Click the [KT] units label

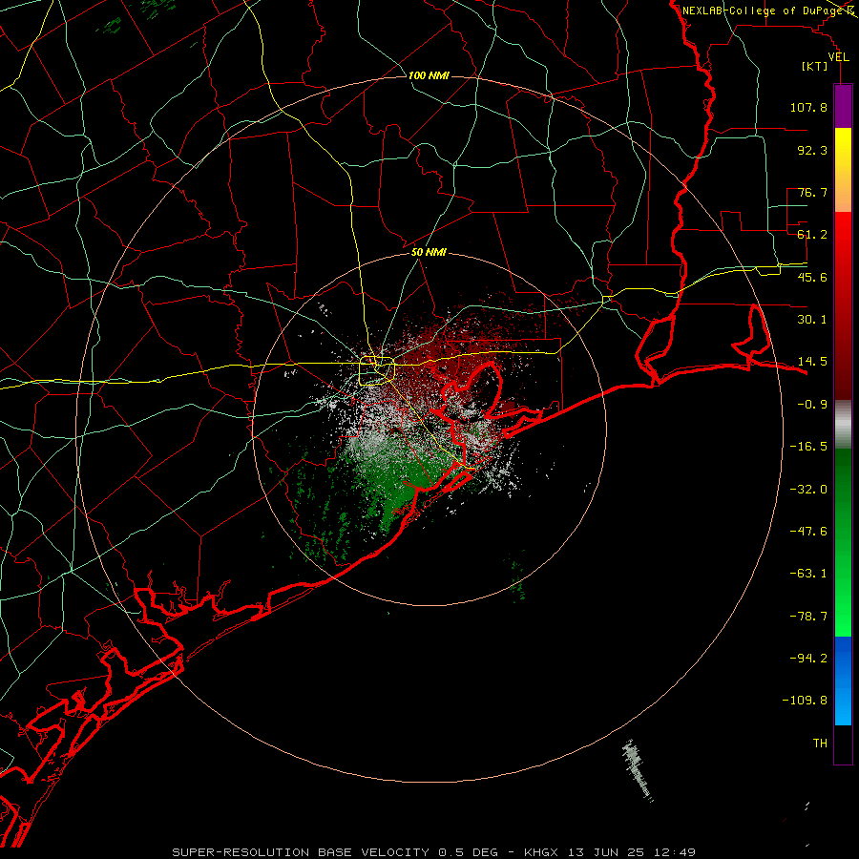pos(815,66)
